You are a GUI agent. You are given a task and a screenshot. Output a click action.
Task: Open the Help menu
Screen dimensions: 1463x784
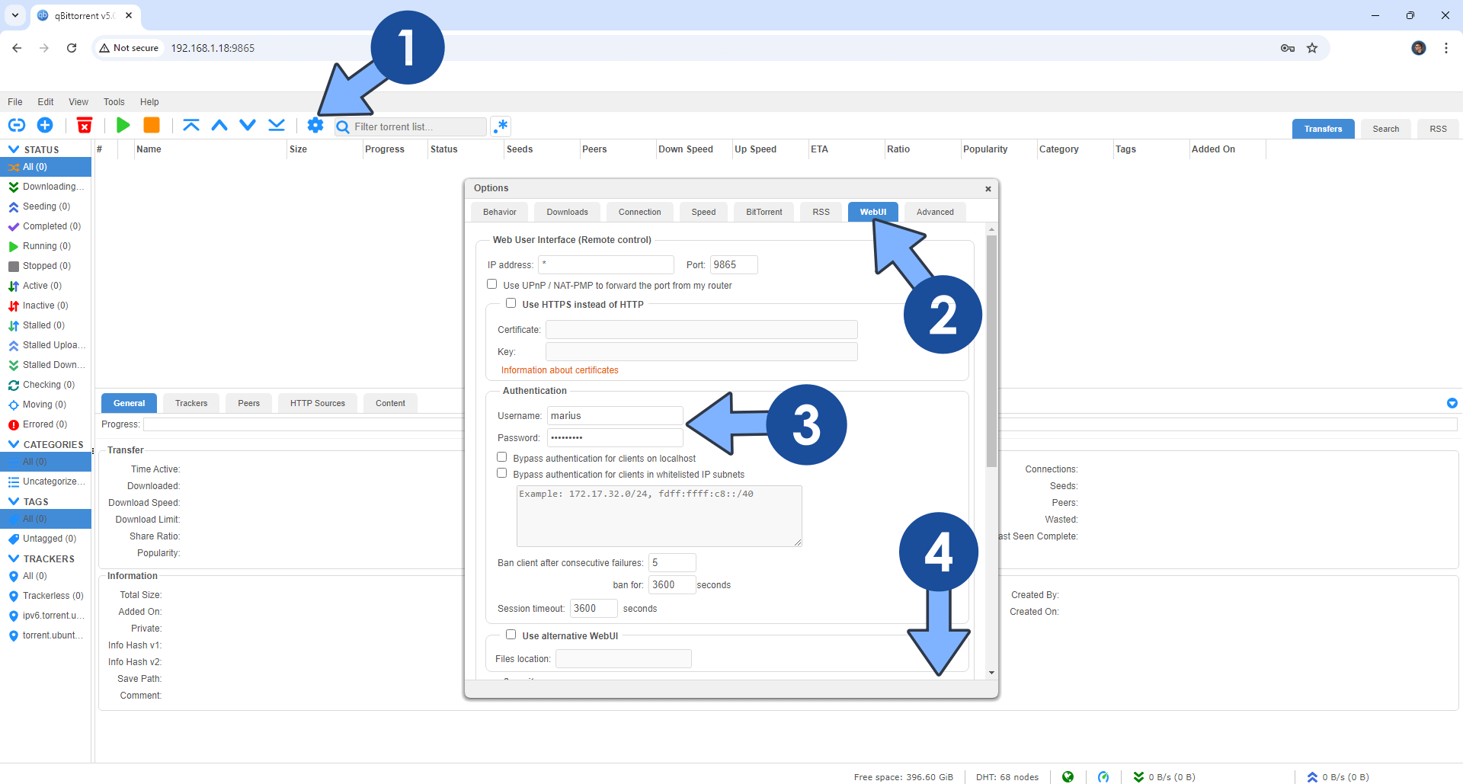tap(149, 102)
